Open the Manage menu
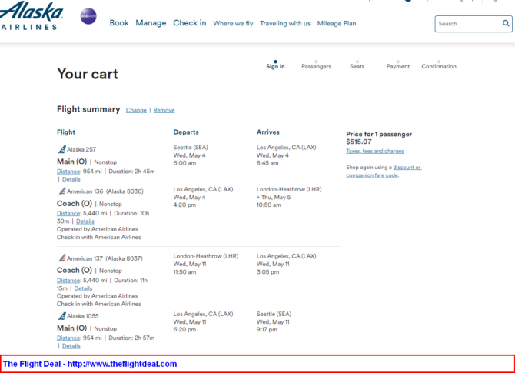Image resolution: width=515 pixels, height=373 pixels. (x=151, y=23)
